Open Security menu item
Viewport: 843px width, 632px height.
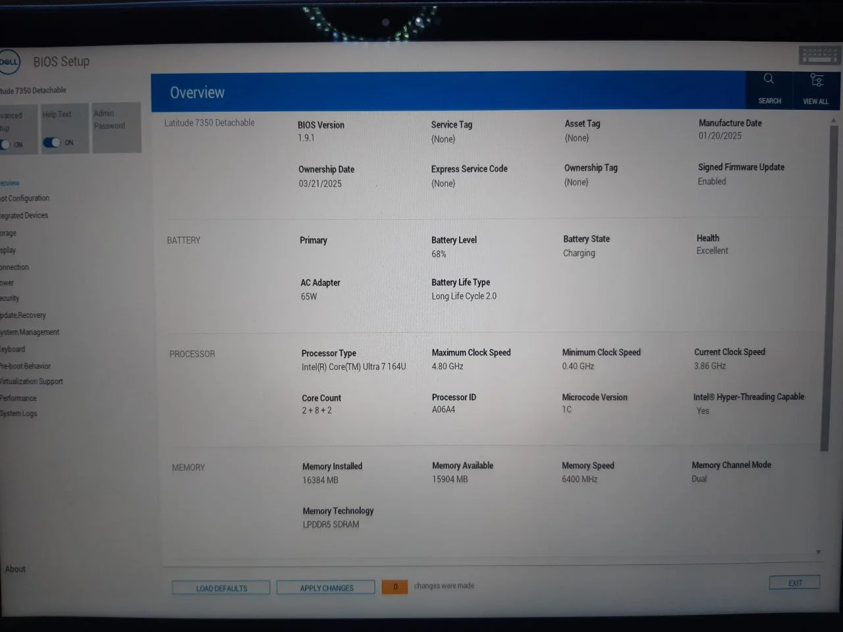pyautogui.click(x=10, y=298)
